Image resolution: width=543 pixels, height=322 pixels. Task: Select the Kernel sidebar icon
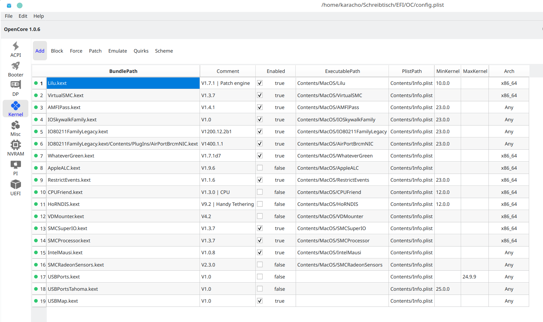point(15,106)
